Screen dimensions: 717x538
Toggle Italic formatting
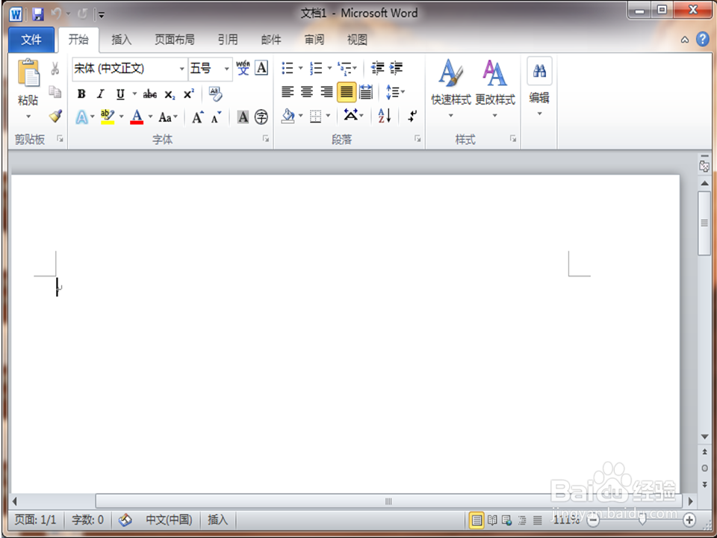pos(101,94)
